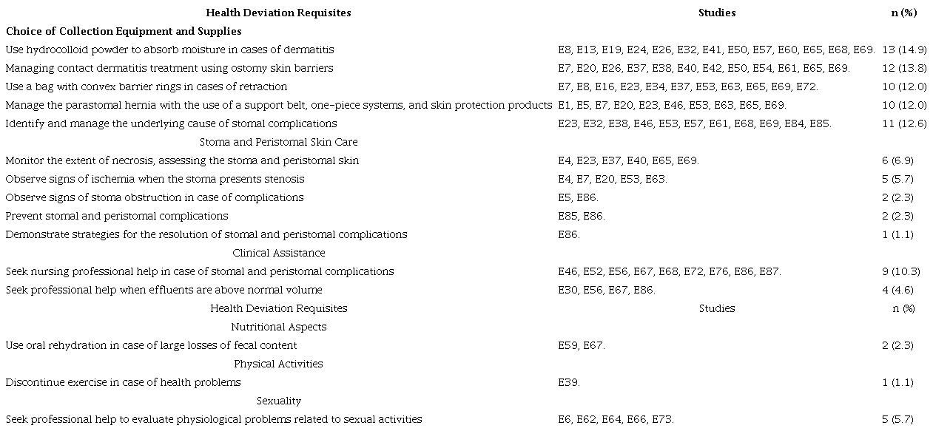
Task: Click the 'Sexuality' subheading
Action: 278,401
